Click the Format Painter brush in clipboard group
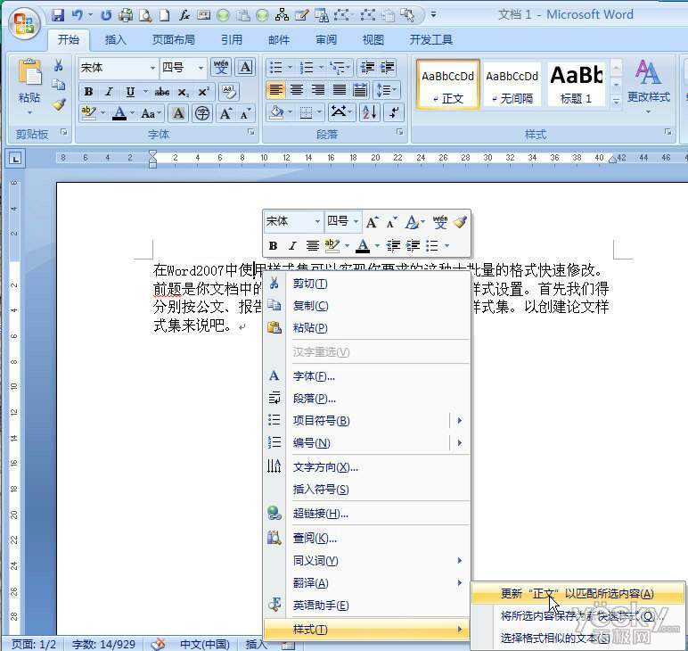This screenshot has height=651, width=688. [x=59, y=104]
